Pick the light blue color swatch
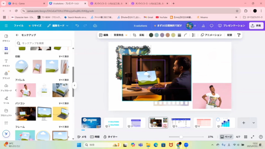The width and height of the screenshot is (265, 149). point(157,35)
